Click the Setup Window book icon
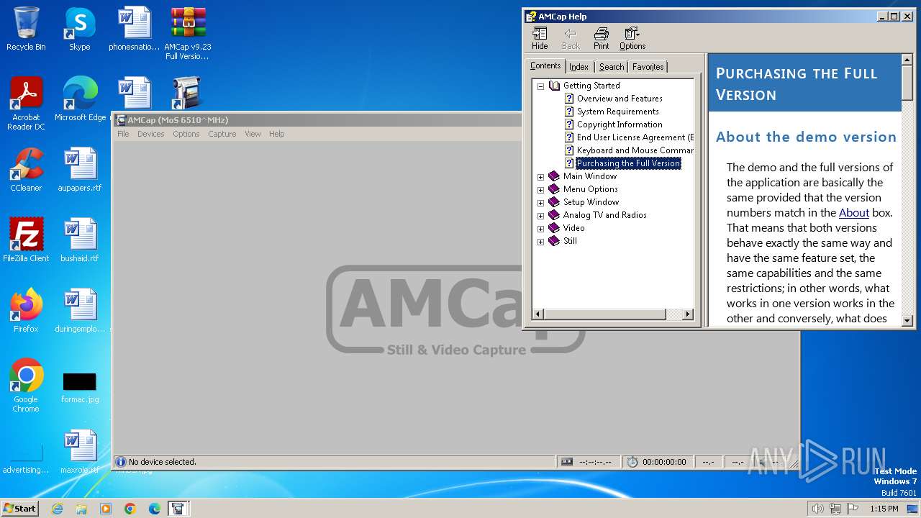This screenshot has height=518, width=921. [x=554, y=202]
